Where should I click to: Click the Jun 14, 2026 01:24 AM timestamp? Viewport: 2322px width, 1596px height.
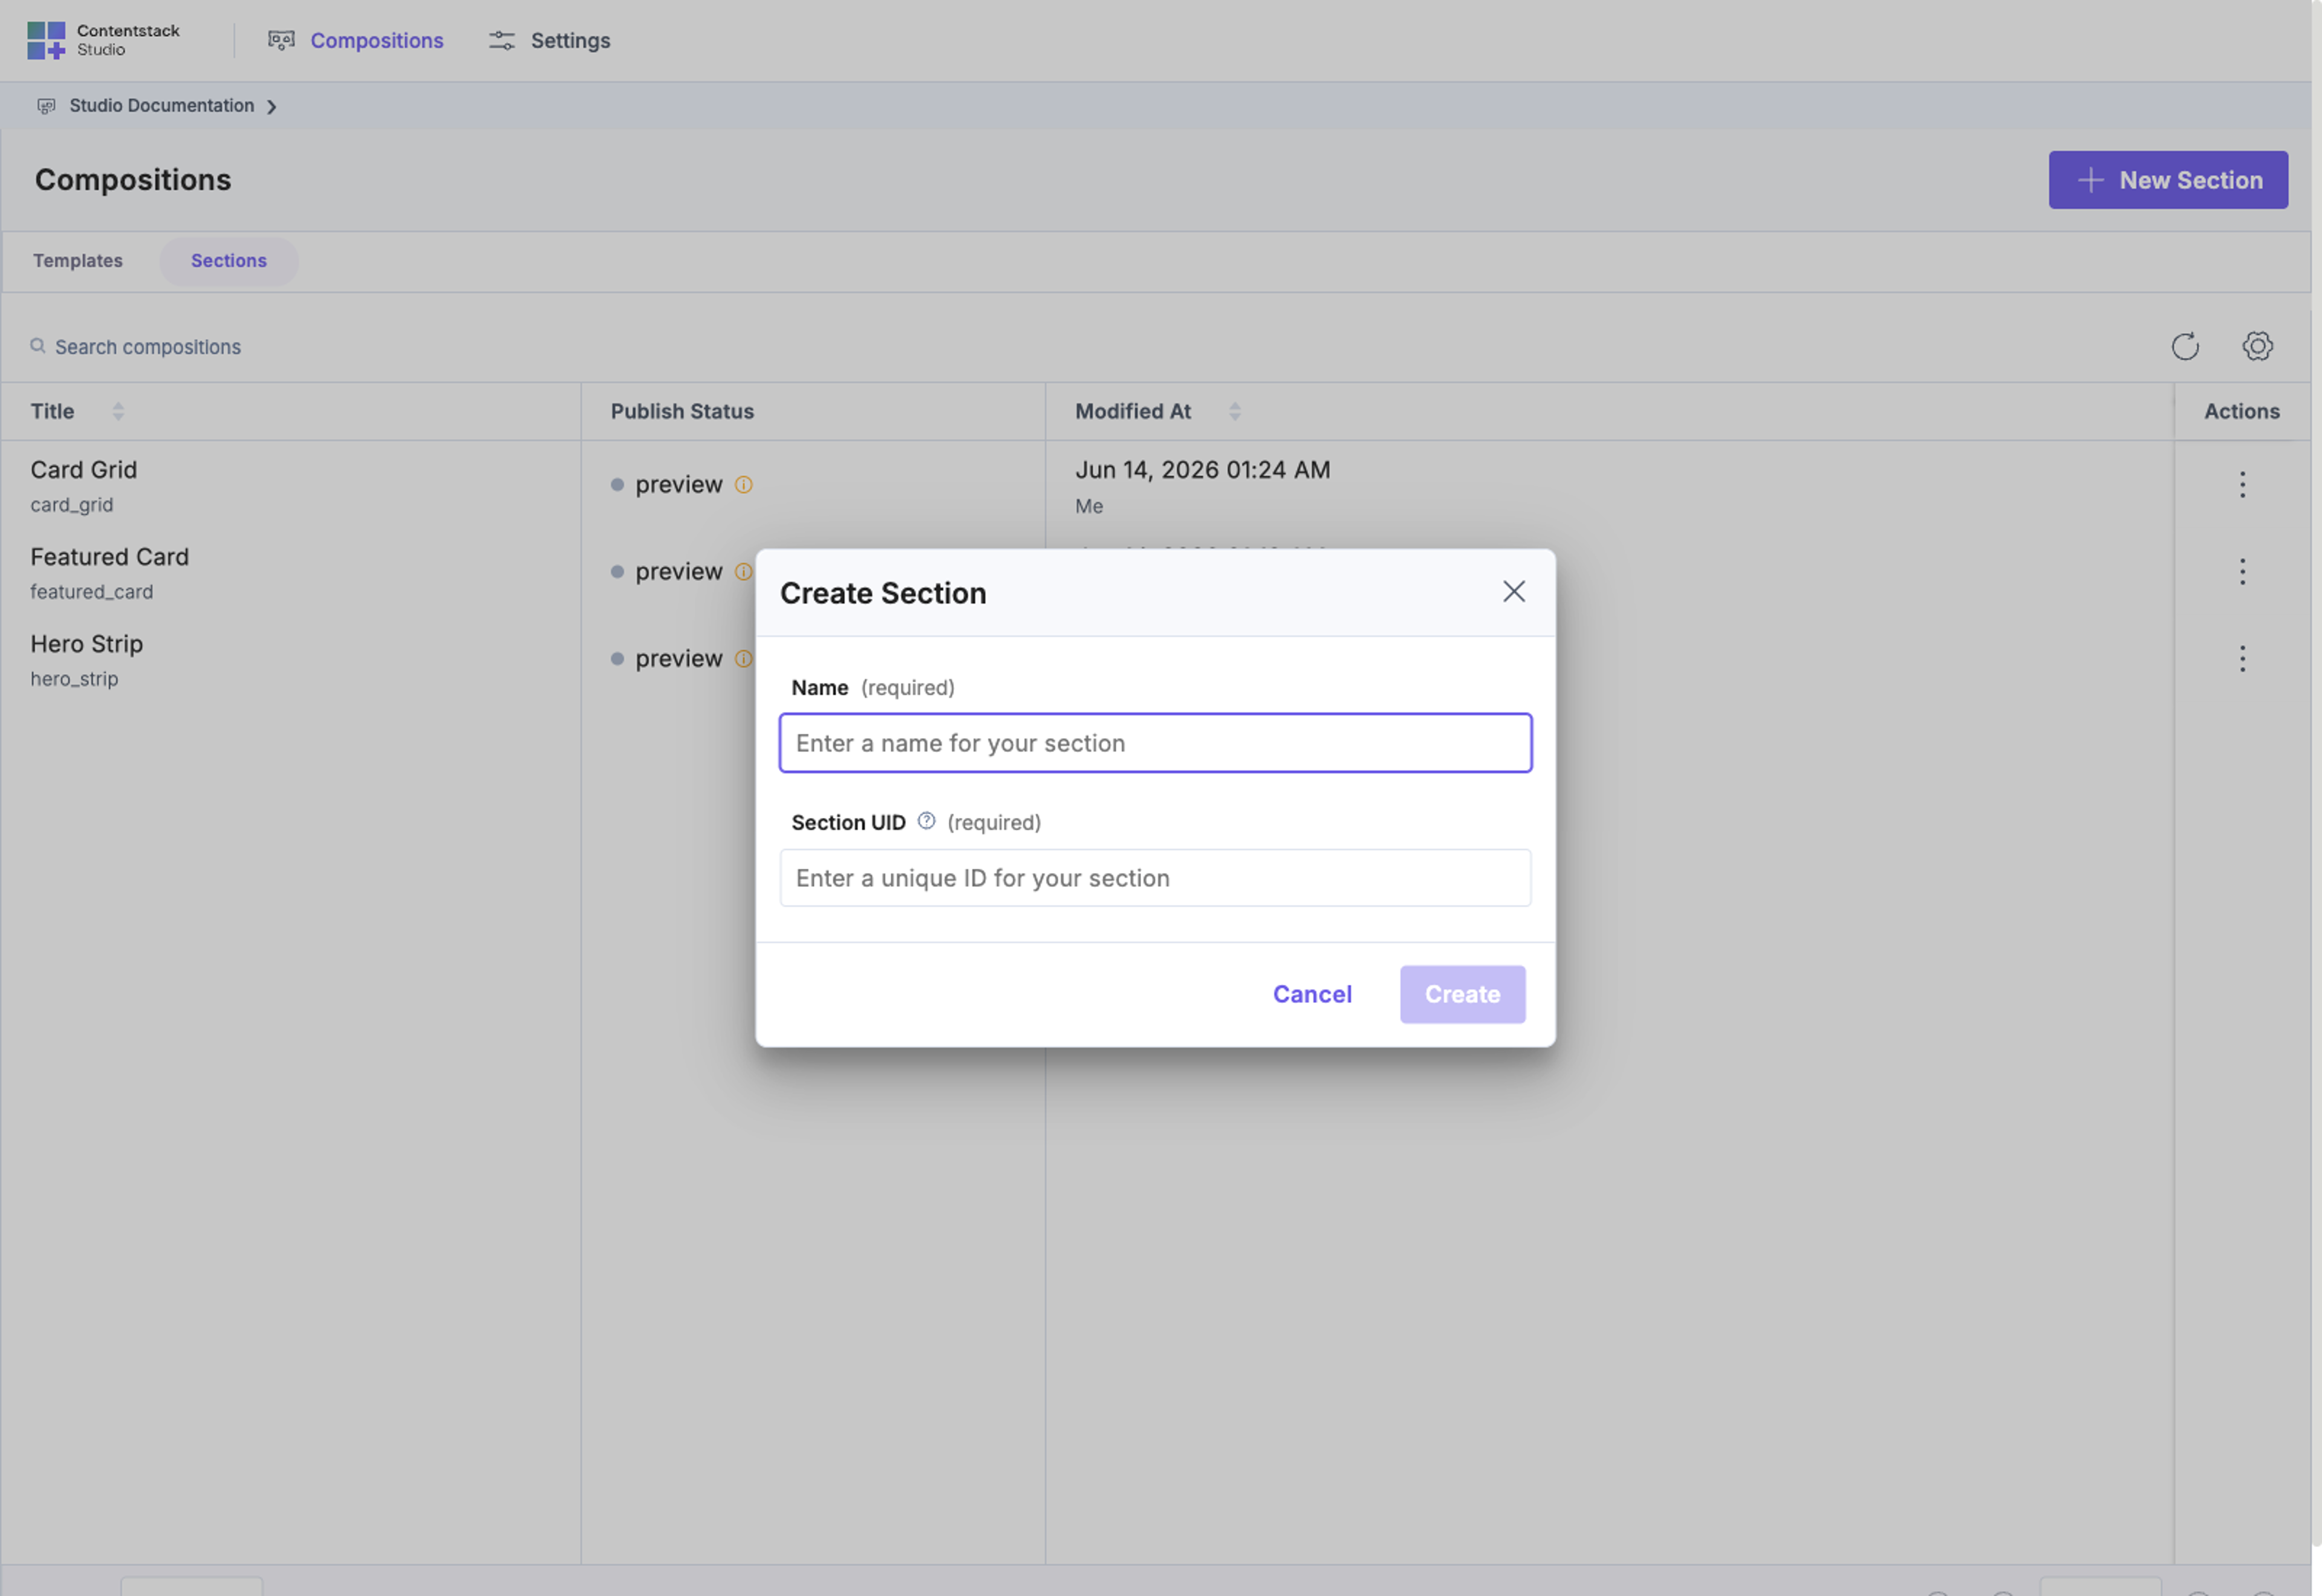(1202, 469)
